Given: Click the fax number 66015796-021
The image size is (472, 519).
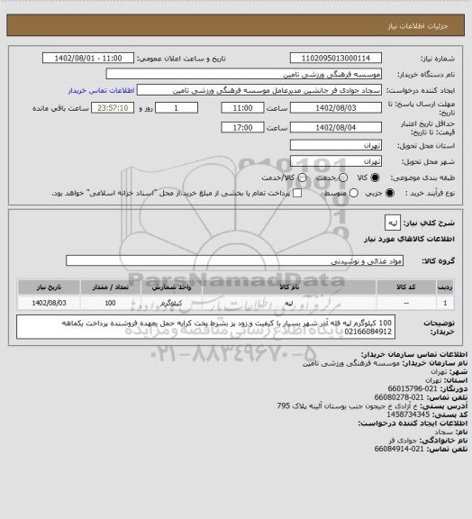Looking at the screenshot, I should (x=412, y=388).
